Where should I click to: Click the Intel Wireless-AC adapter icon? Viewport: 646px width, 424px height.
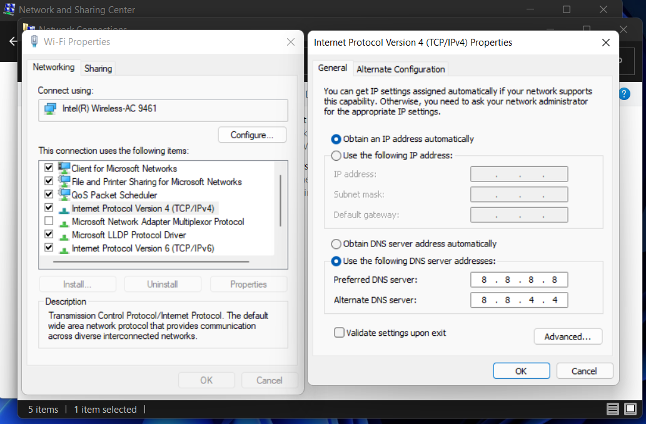click(x=50, y=109)
